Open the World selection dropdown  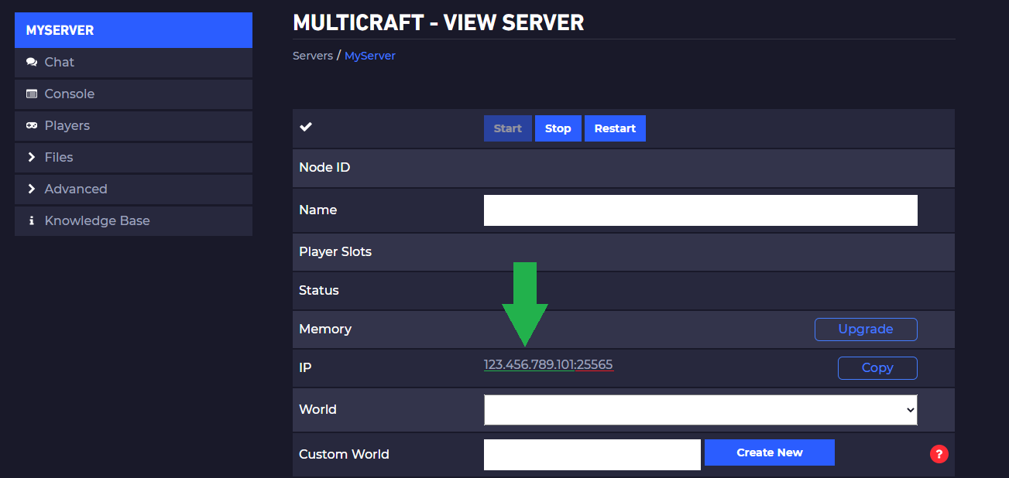[x=700, y=410]
